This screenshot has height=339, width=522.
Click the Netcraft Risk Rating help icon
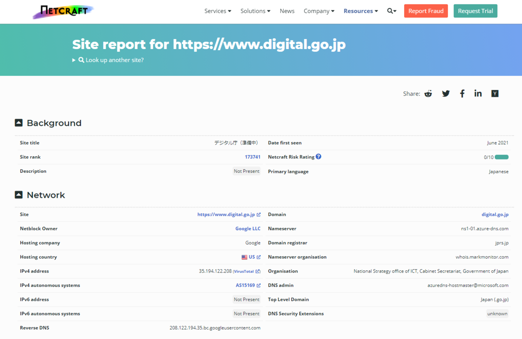point(318,157)
